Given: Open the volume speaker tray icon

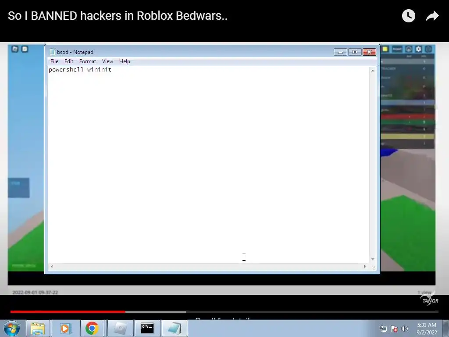Looking at the screenshot, I should pyautogui.click(x=404, y=329).
